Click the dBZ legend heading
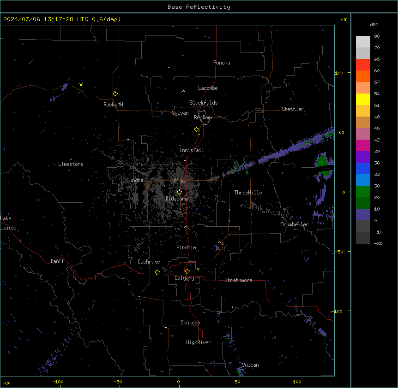This screenshot has width=398, height=388. point(374,25)
